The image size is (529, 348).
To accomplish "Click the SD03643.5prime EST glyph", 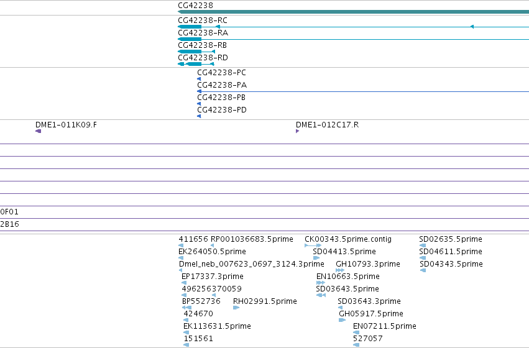I will click(x=321, y=295).
